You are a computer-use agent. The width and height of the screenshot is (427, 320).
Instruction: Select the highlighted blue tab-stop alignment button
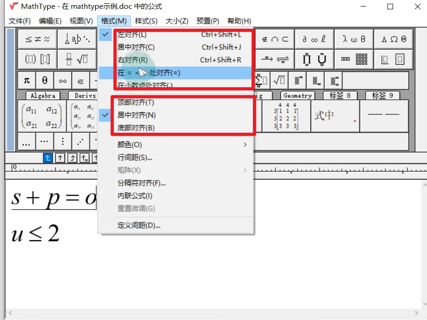[48, 158]
